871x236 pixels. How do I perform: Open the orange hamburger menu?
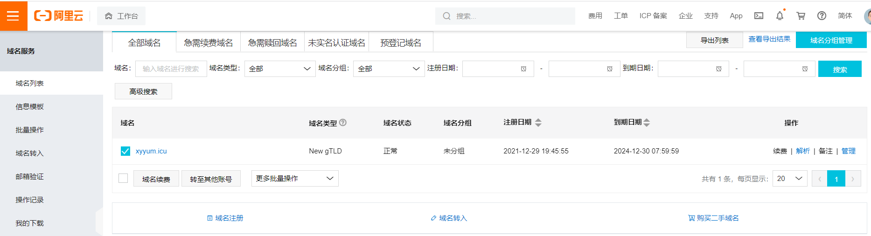point(14,16)
